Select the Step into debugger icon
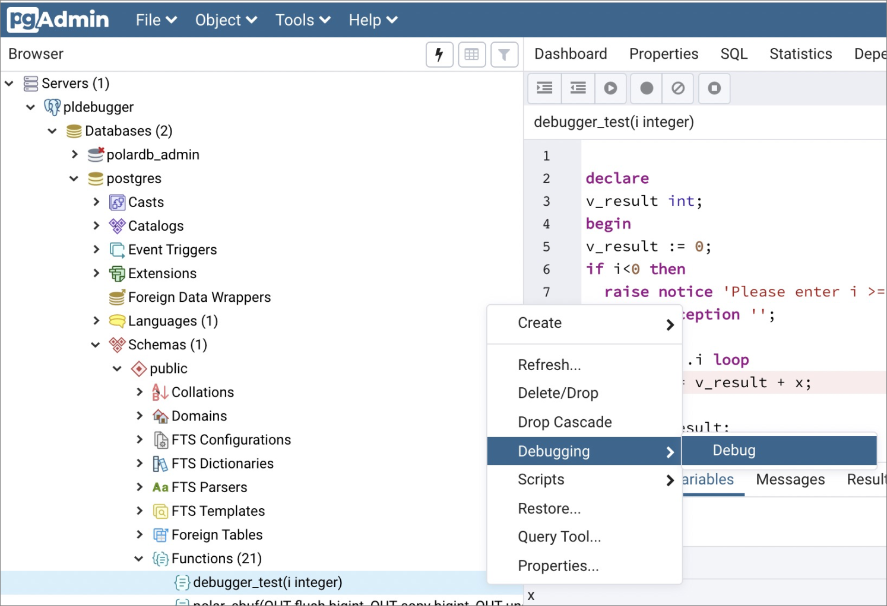 (544, 88)
